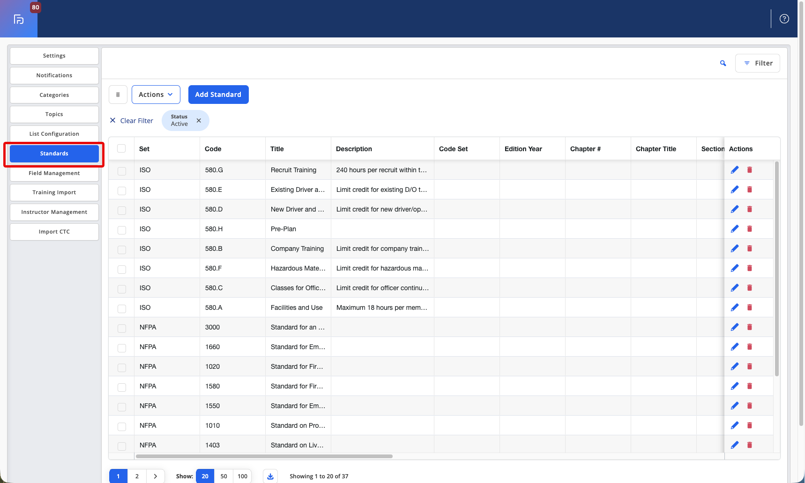Viewport: 805px width, 483px height.
Task: Click the bulk delete trash button
Action: click(118, 95)
